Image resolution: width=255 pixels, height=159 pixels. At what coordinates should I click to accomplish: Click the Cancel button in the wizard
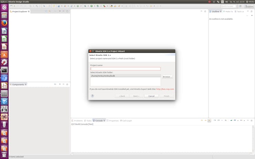pyautogui.click(x=151, y=96)
